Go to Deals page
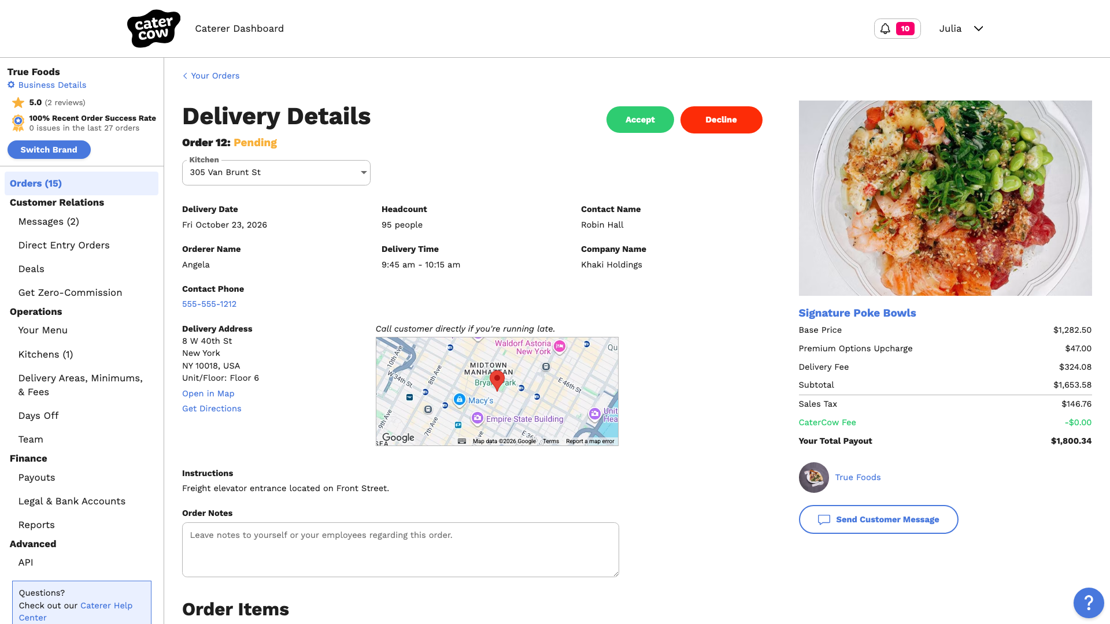1110x624 pixels. 31,269
